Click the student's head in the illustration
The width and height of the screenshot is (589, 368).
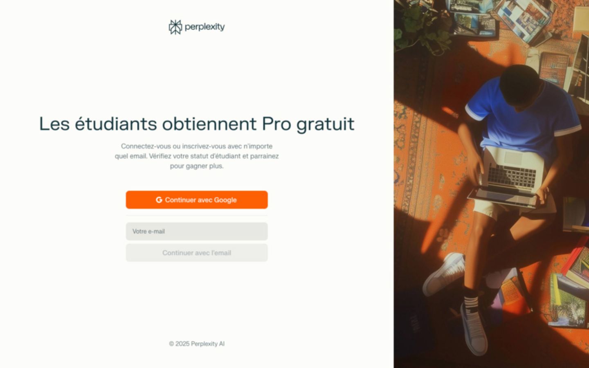[522, 86]
